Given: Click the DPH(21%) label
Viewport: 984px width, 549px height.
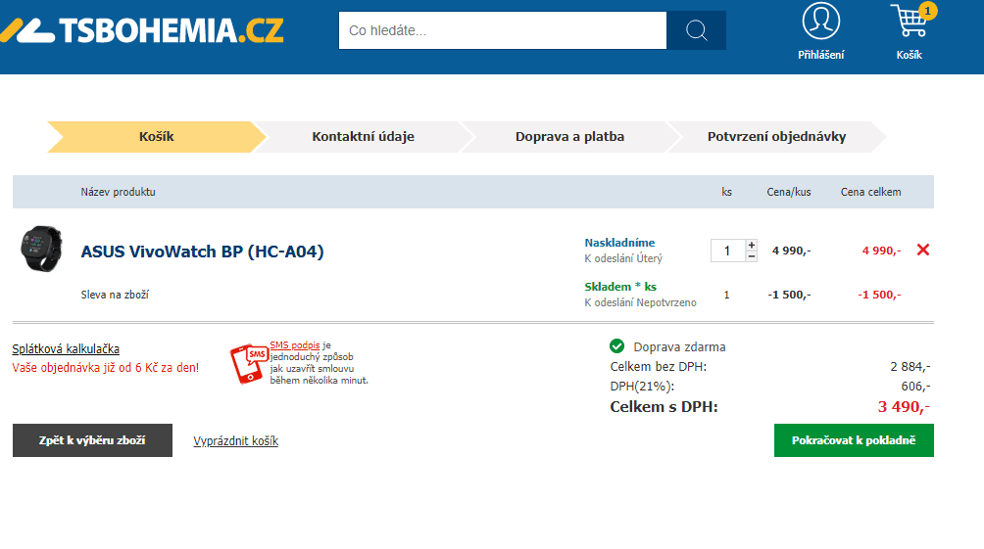Looking at the screenshot, I should point(642,386).
